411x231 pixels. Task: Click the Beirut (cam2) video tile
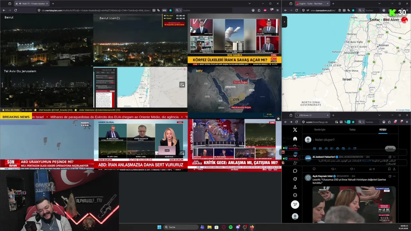tap(141, 40)
